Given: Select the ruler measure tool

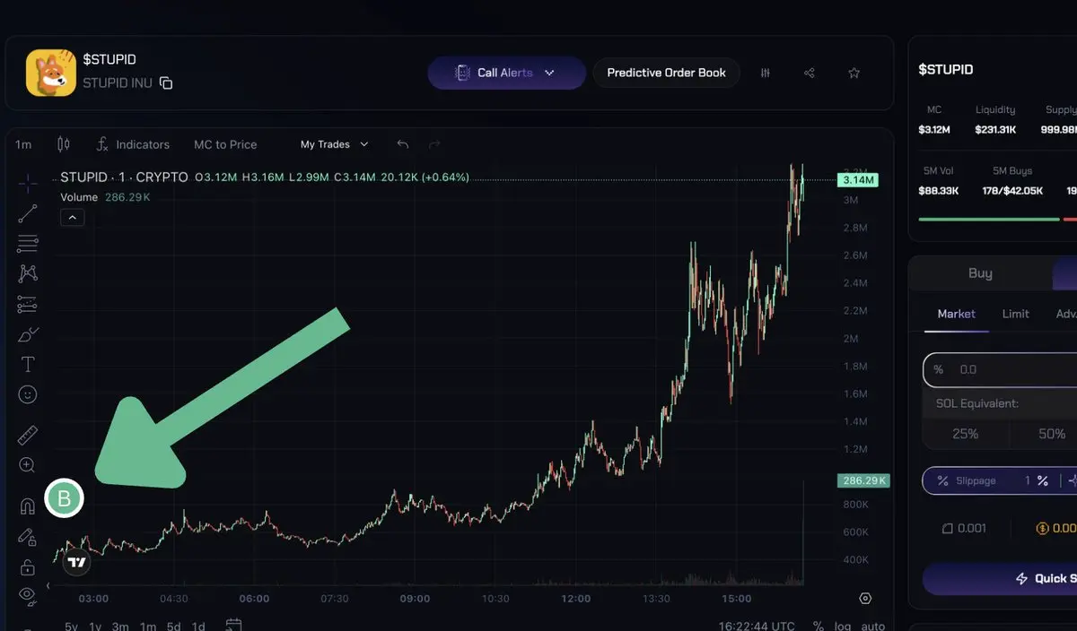Looking at the screenshot, I should 28,436.
